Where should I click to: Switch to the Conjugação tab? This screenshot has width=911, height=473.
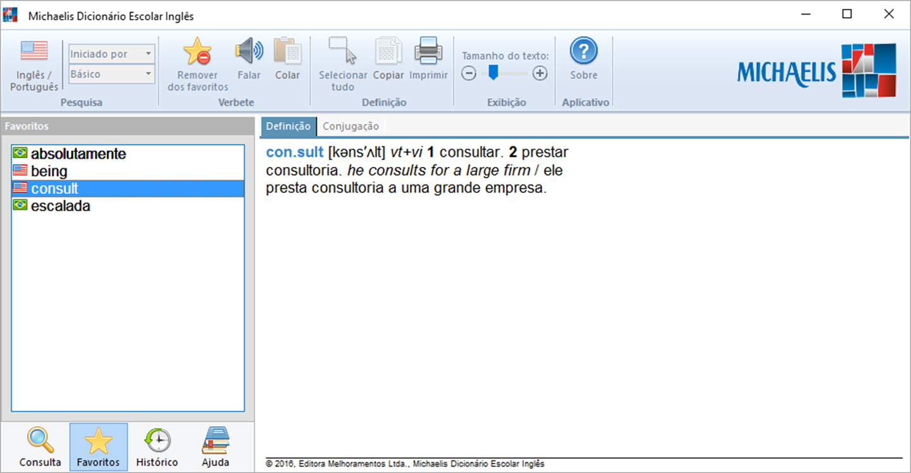coord(350,126)
